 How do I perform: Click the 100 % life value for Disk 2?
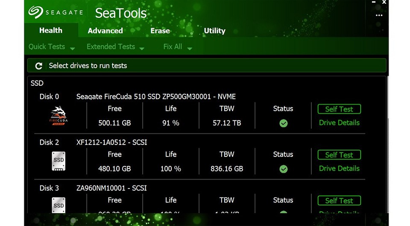click(x=171, y=169)
